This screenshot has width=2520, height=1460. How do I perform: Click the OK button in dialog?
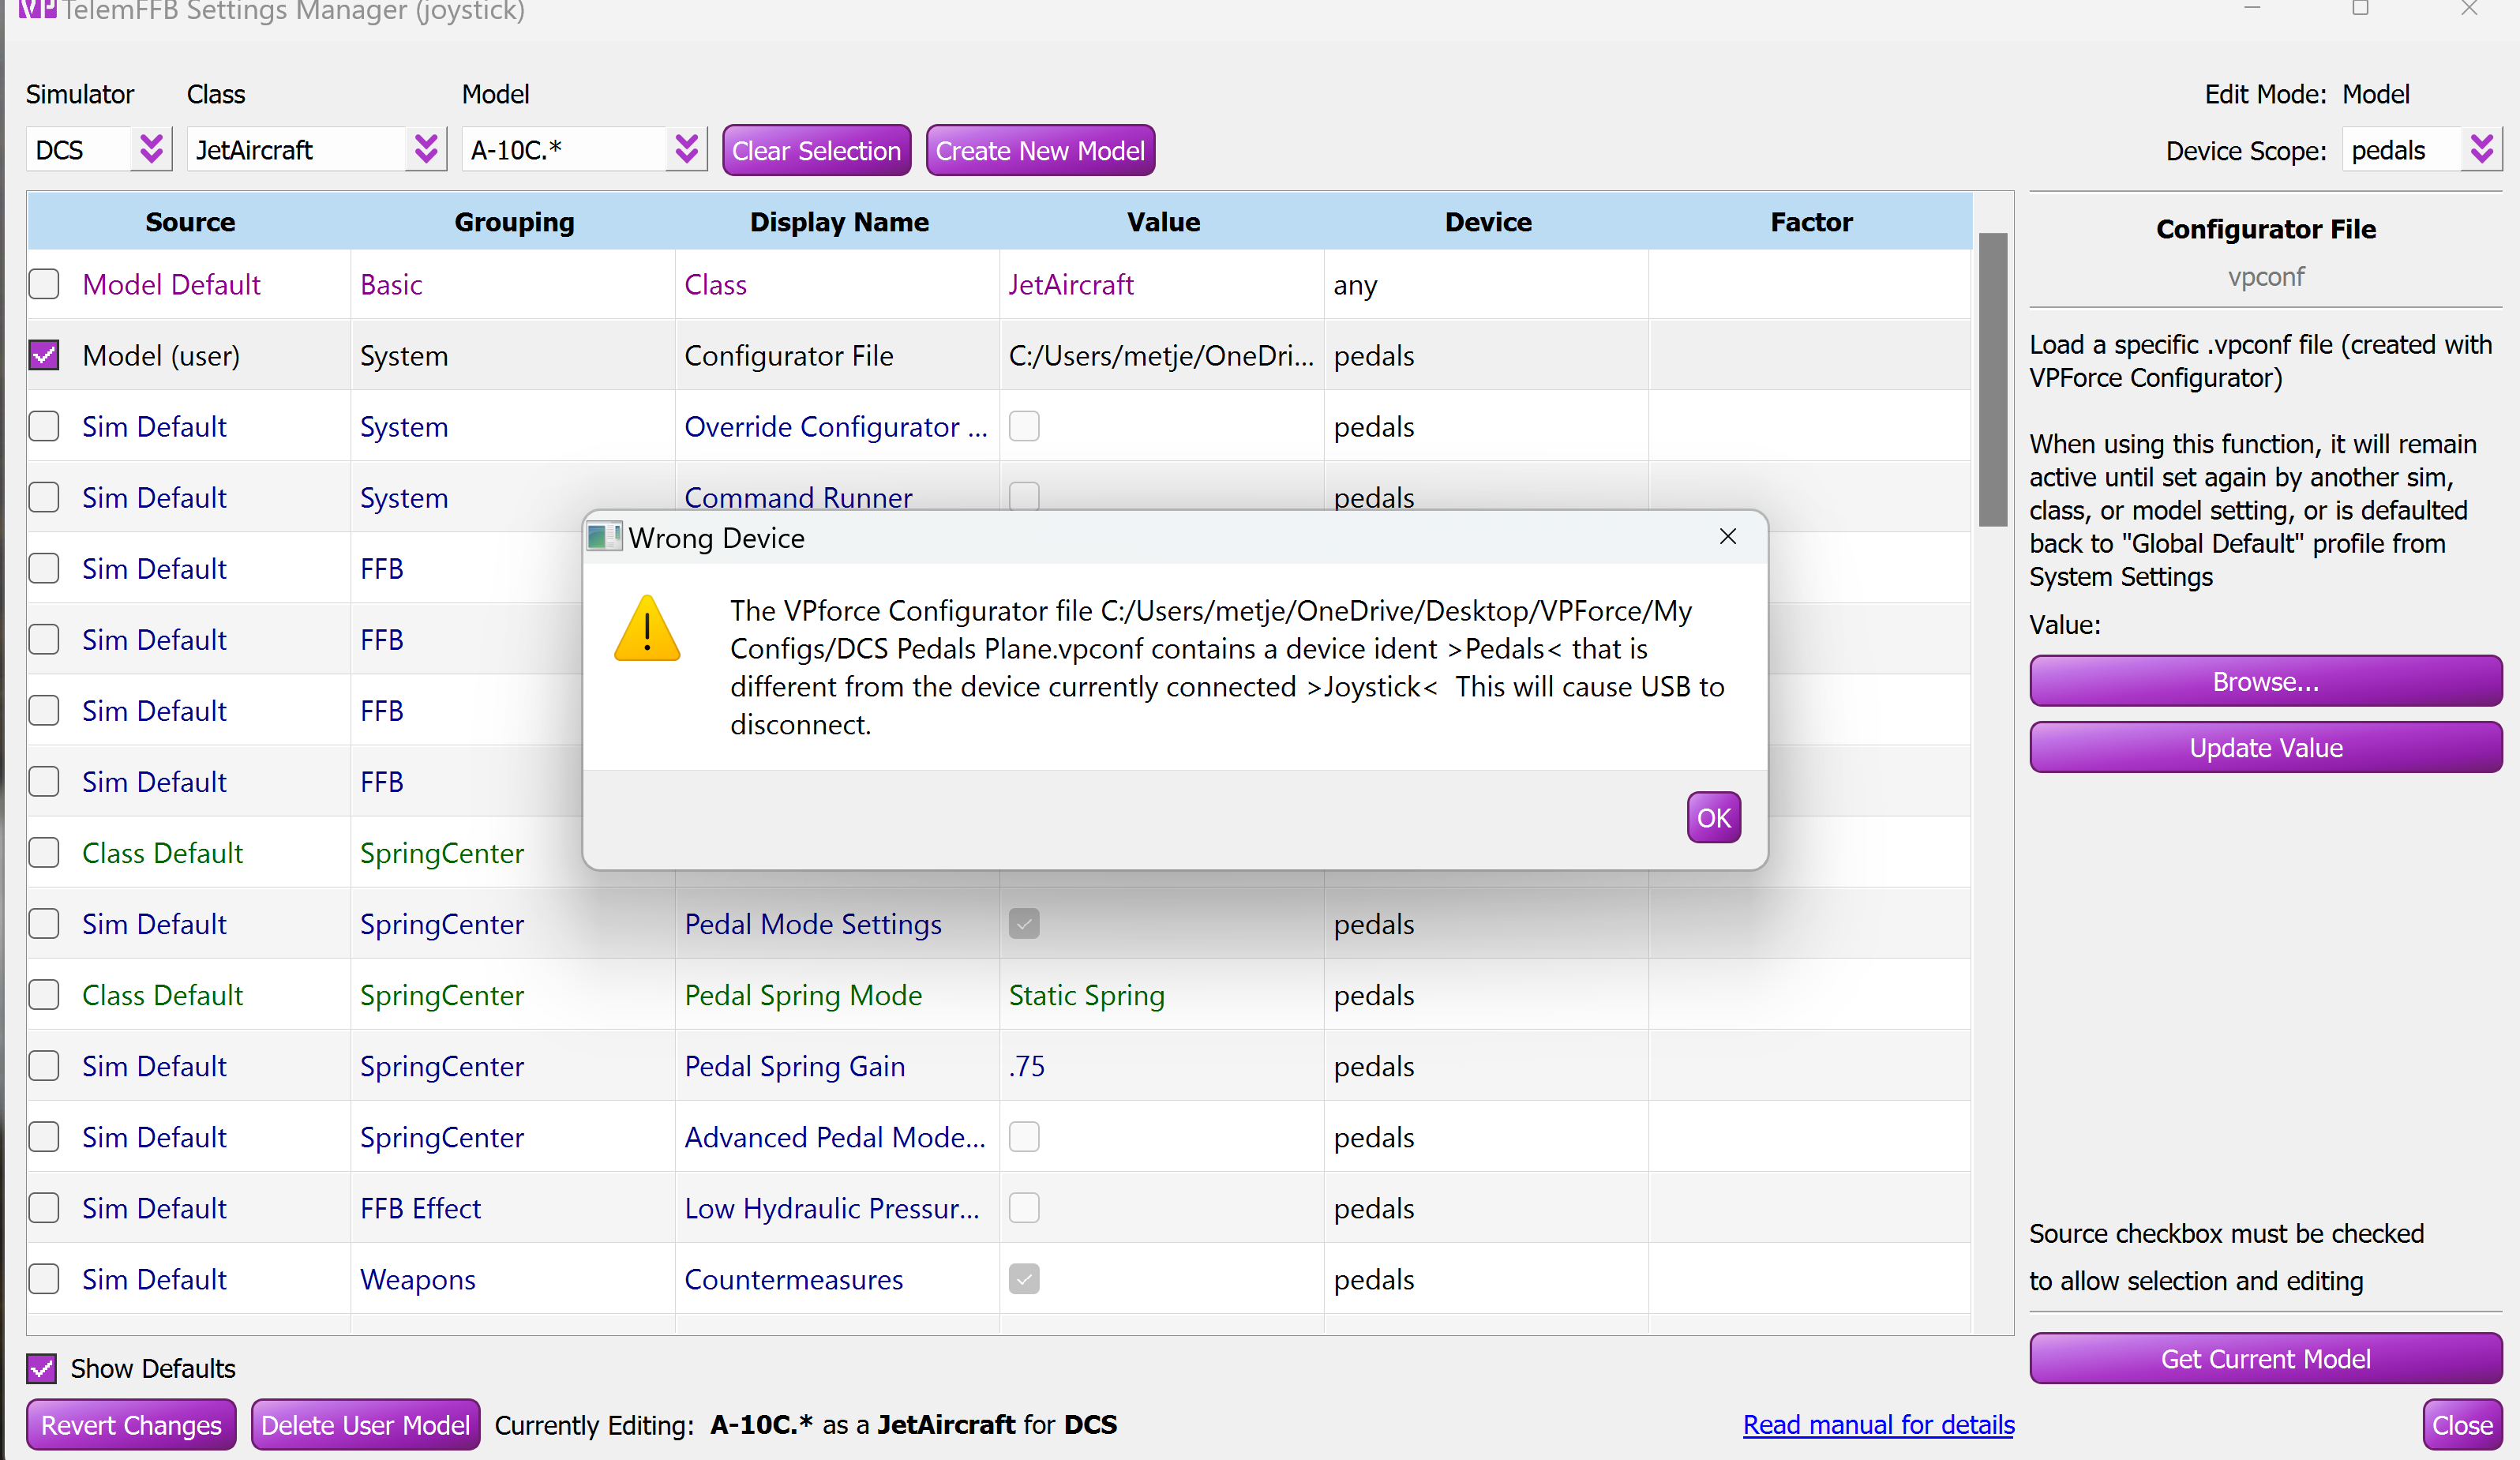coord(1713,818)
